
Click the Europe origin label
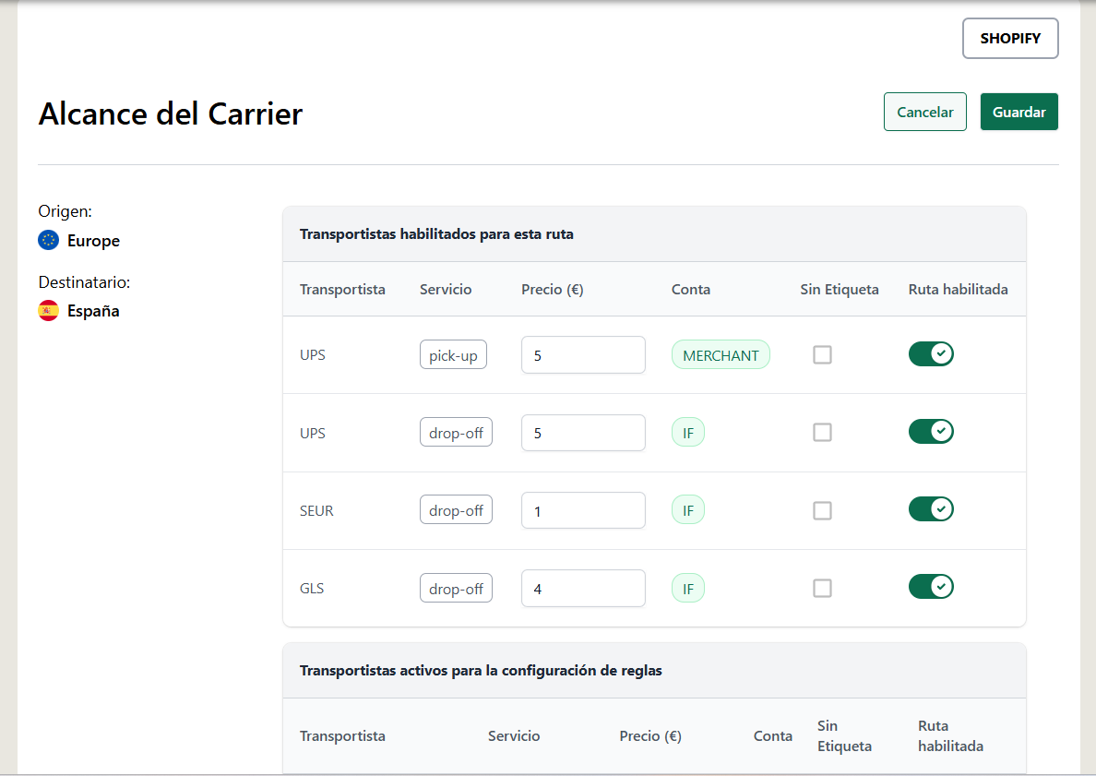pos(93,241)
